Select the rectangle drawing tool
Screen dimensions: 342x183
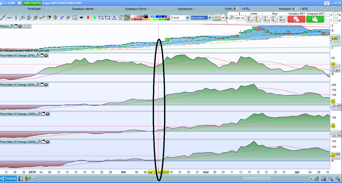[108, 18]
